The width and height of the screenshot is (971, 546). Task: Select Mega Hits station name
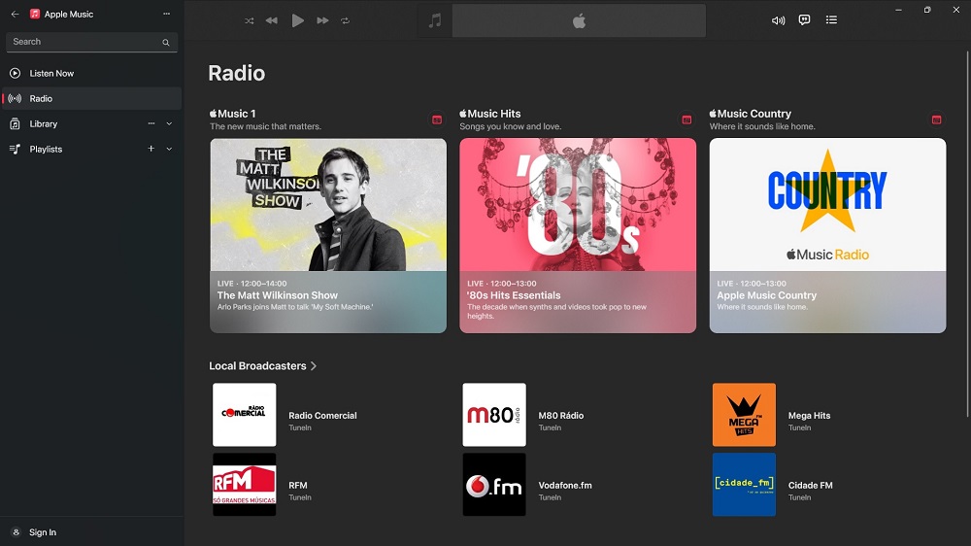[810, 415]
